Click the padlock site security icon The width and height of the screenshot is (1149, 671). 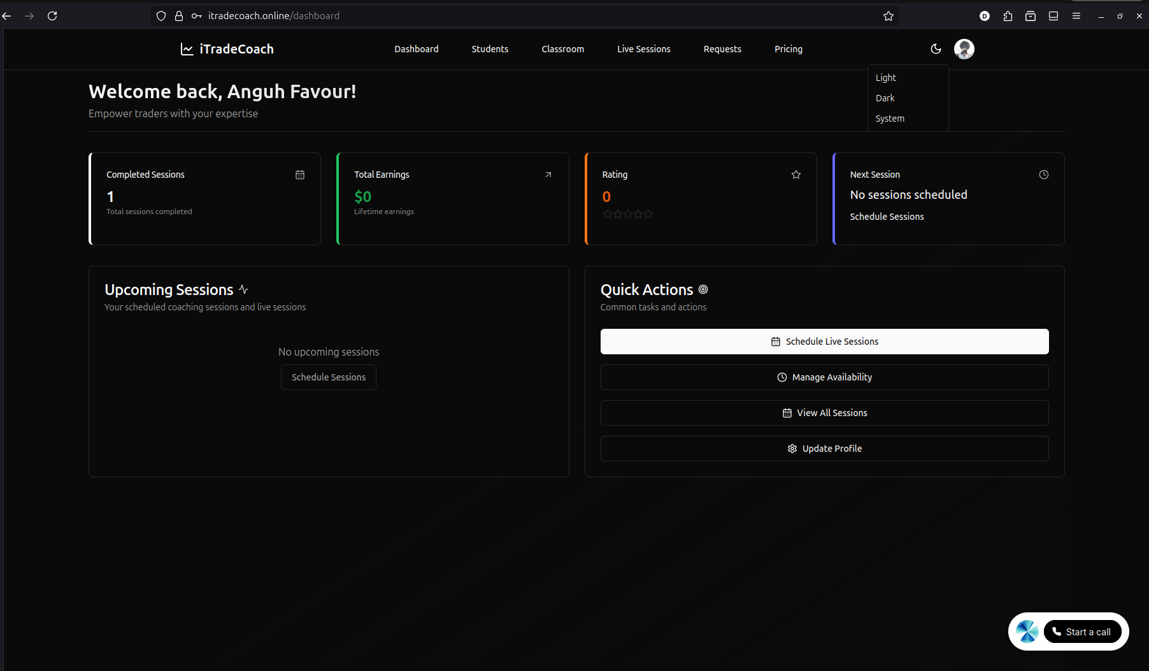(179, 16)
